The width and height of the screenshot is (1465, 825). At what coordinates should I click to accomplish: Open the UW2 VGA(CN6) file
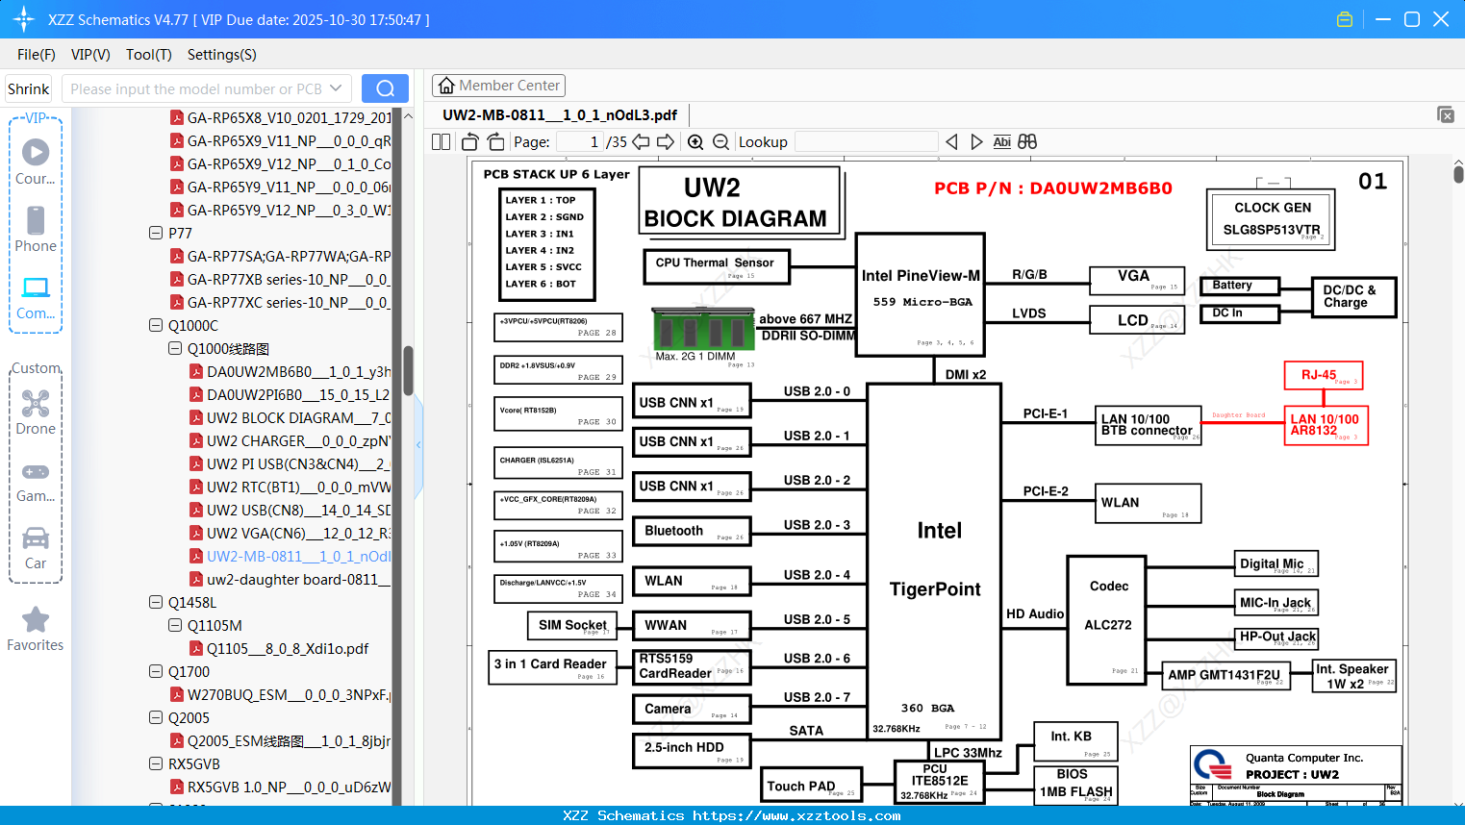pos(290,533)
